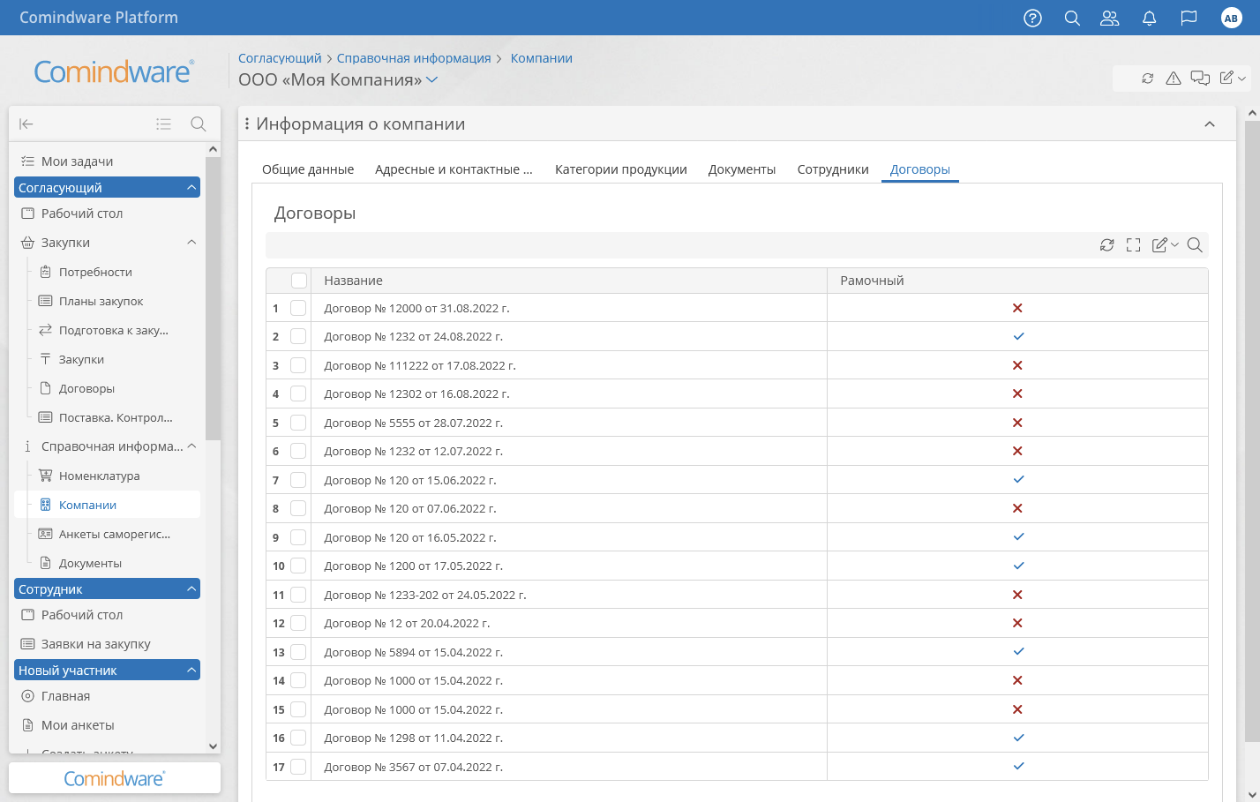
Task: Switch to Категории продукции tab
Action: tap(621, 169)
